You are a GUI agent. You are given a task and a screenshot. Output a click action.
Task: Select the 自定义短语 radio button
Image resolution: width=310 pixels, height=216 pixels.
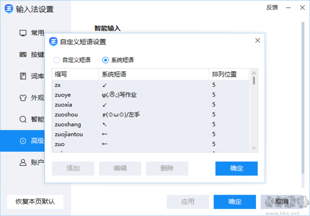[57, 60]
